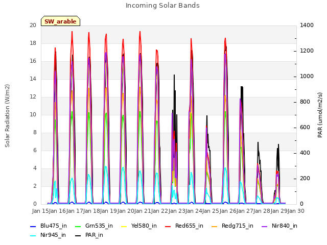Click the Jan 29 x-axis tick label
The height and width of the screenshot is (245, 327).
[279, 211]
